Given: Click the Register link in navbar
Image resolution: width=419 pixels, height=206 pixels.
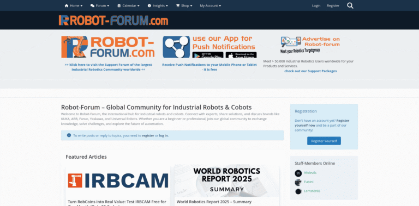Looking at the screenshot, I should [333, 5].
